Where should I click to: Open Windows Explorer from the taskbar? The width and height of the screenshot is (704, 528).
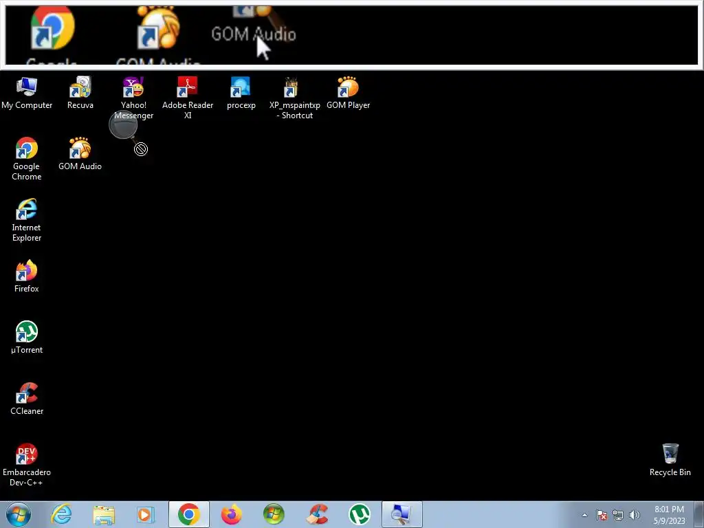[104, 514]
